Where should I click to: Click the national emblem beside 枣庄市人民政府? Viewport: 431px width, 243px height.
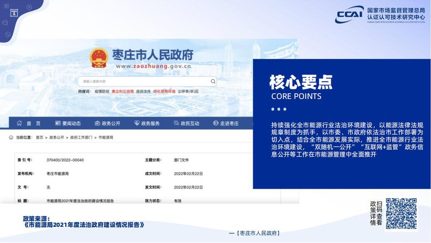pos(99,58)
